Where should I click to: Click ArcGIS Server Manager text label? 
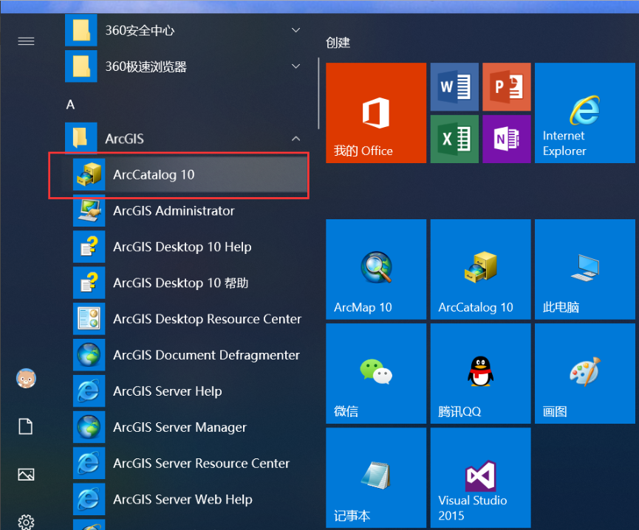(180, 427)
